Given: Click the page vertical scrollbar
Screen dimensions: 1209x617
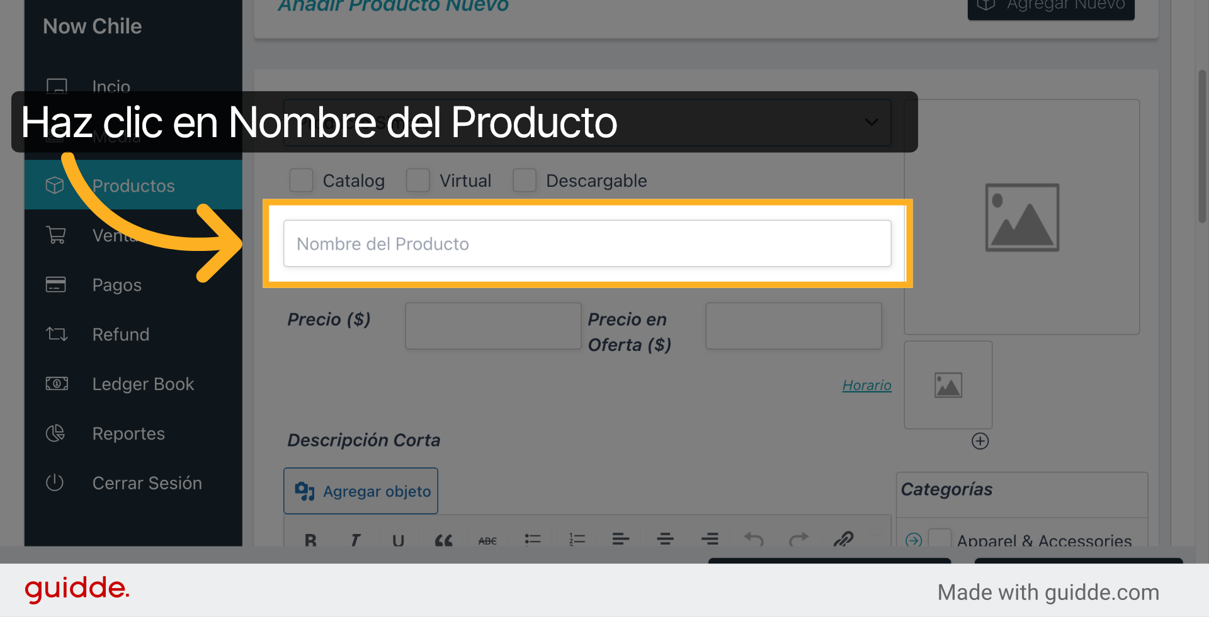Looking at the screenshot, I should pos(1202,146).
